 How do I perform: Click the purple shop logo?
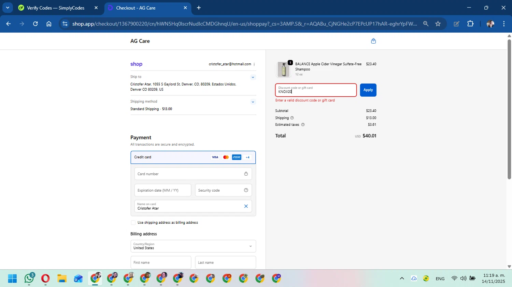[136, 64]
